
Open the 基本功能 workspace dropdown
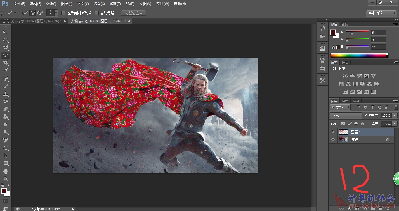click(x=381, y=13)
